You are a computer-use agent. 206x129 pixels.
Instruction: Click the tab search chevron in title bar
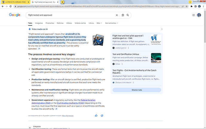[x=190, y=2]
